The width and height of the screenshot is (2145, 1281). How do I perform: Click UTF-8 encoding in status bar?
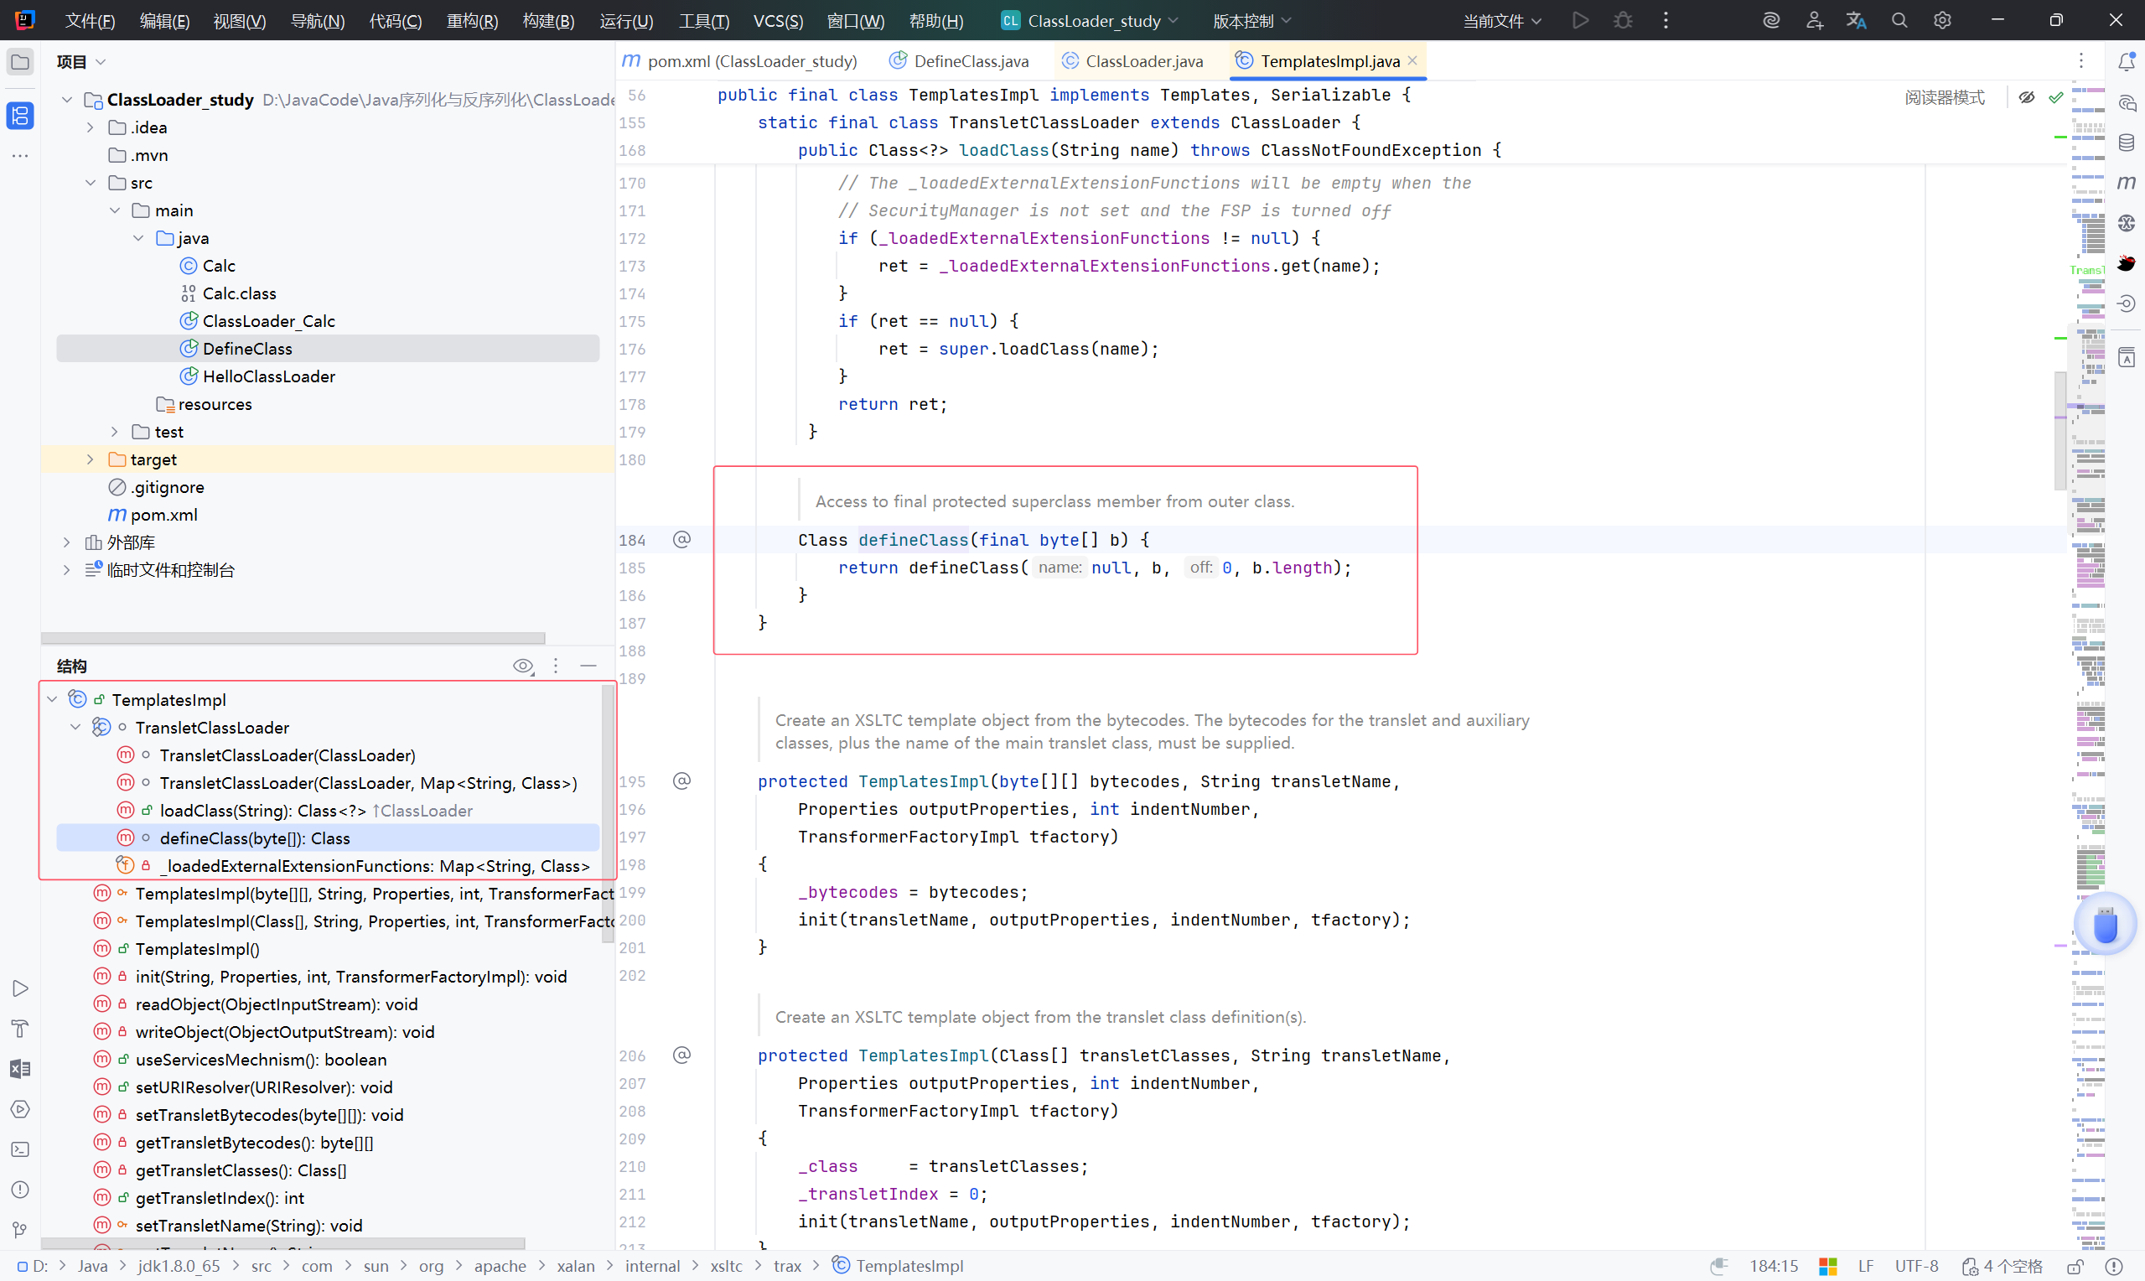tap(1915, 1266)
